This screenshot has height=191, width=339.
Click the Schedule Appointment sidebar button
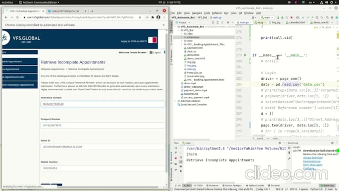(20, 61)
